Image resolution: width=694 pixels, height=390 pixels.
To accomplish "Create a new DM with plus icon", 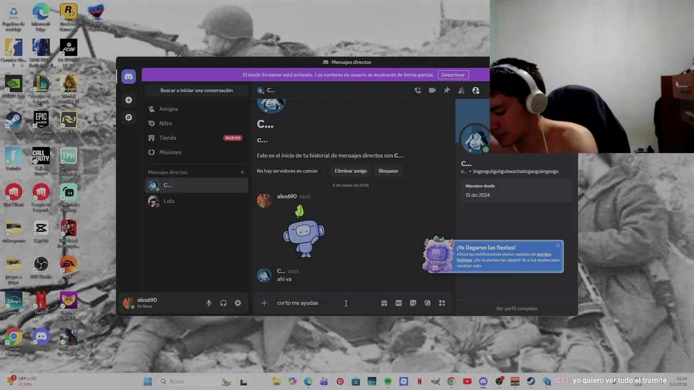I will (242, 172).
